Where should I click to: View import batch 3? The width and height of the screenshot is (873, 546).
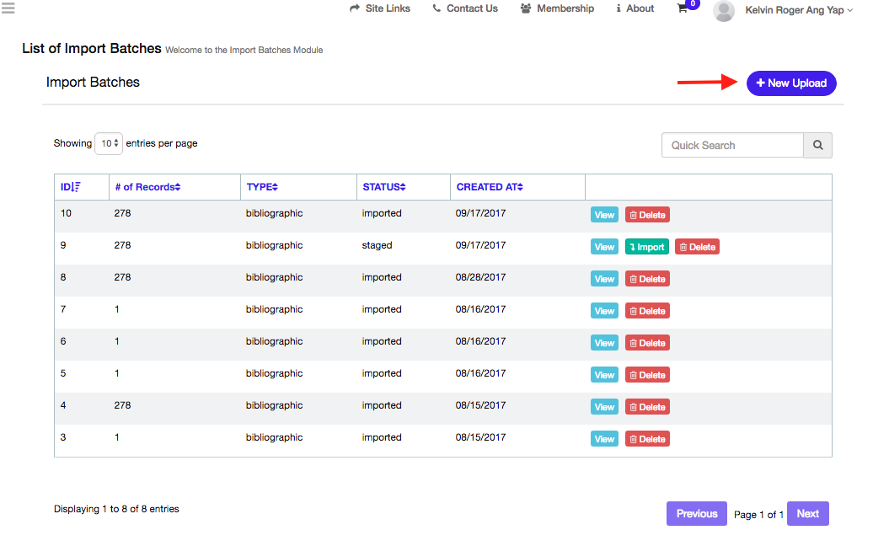[604, 439]
